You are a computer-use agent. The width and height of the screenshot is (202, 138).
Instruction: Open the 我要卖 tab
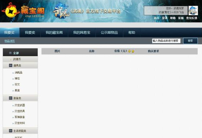point(30,32)
